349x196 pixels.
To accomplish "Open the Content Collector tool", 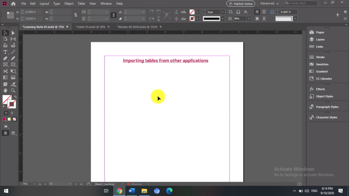I will point(5,45).
